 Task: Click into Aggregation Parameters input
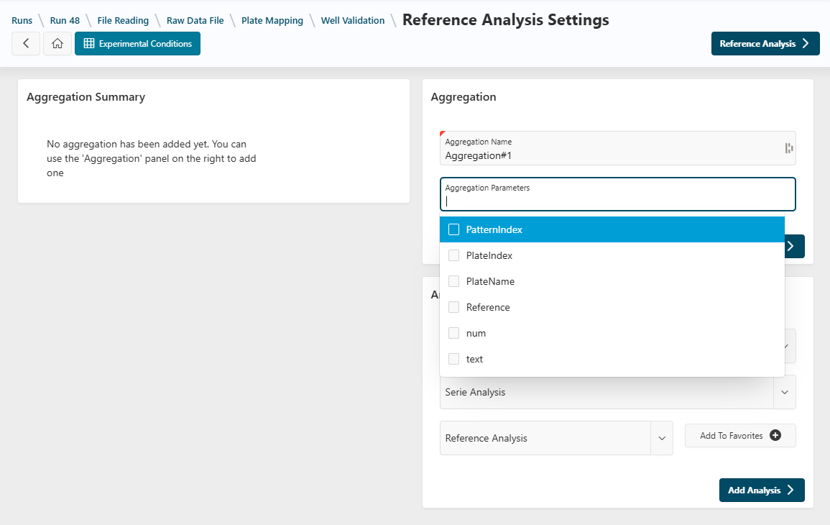[617, 194]
